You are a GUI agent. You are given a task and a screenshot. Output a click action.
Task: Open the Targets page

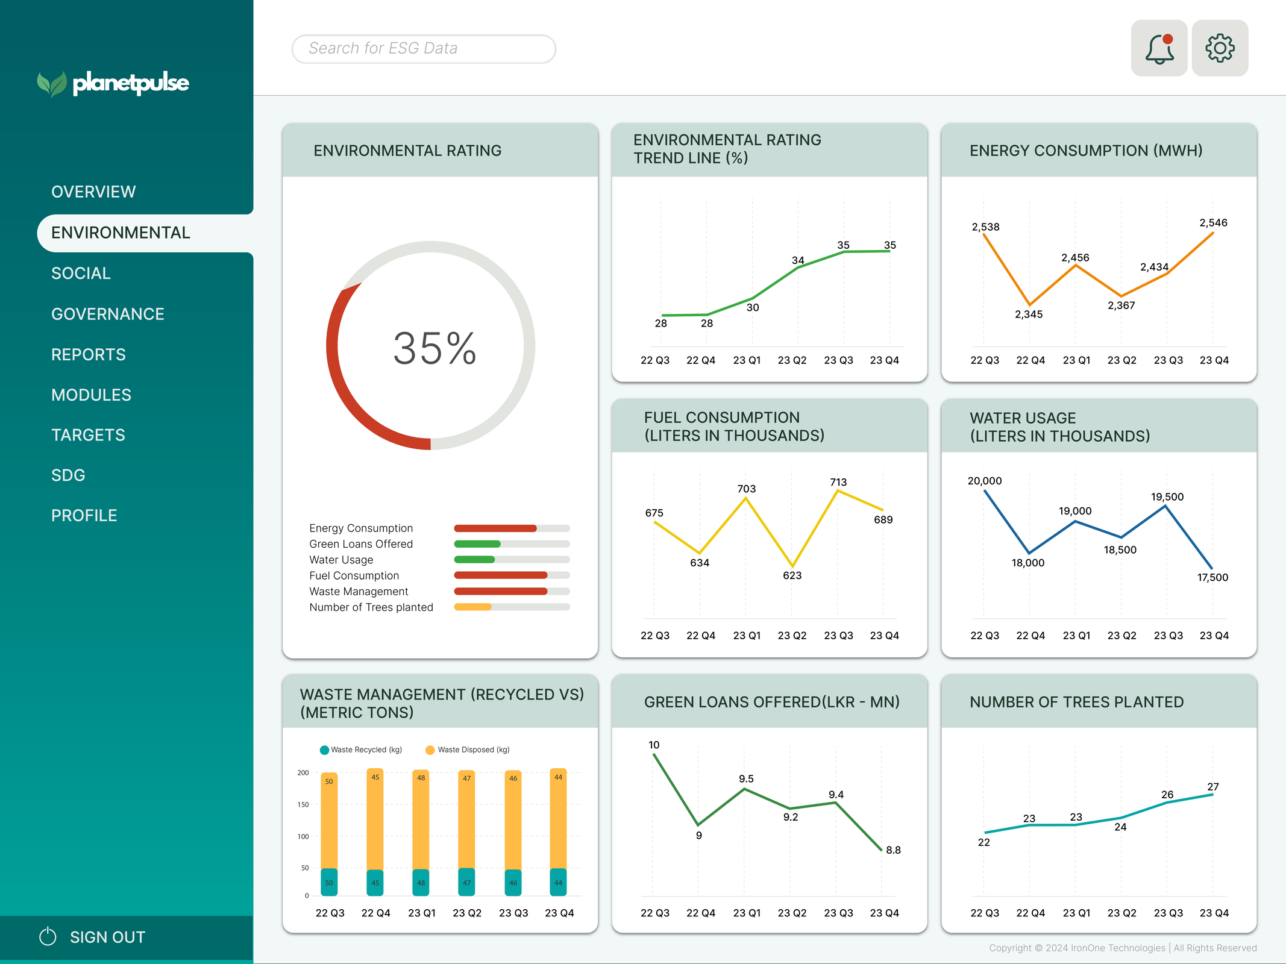89,435
